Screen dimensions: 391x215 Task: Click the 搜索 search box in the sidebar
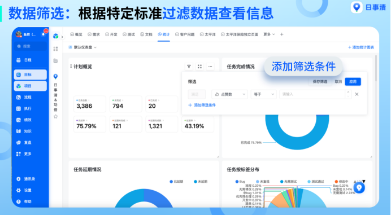click(x=31, y=46)
